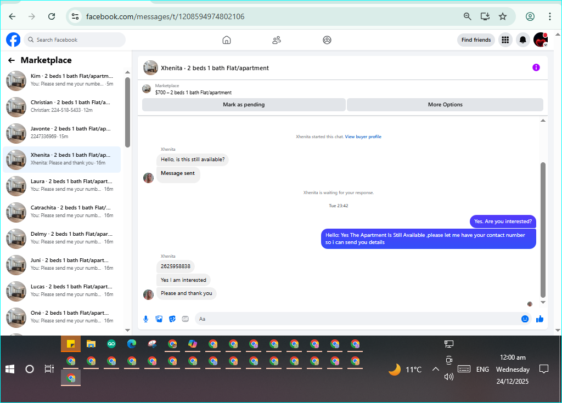
Task: Open the browser zoom magnifier icon
Action: pos(467,16)
